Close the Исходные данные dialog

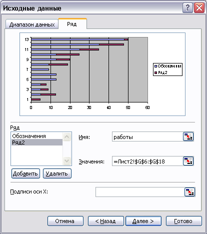coord(199,7)
